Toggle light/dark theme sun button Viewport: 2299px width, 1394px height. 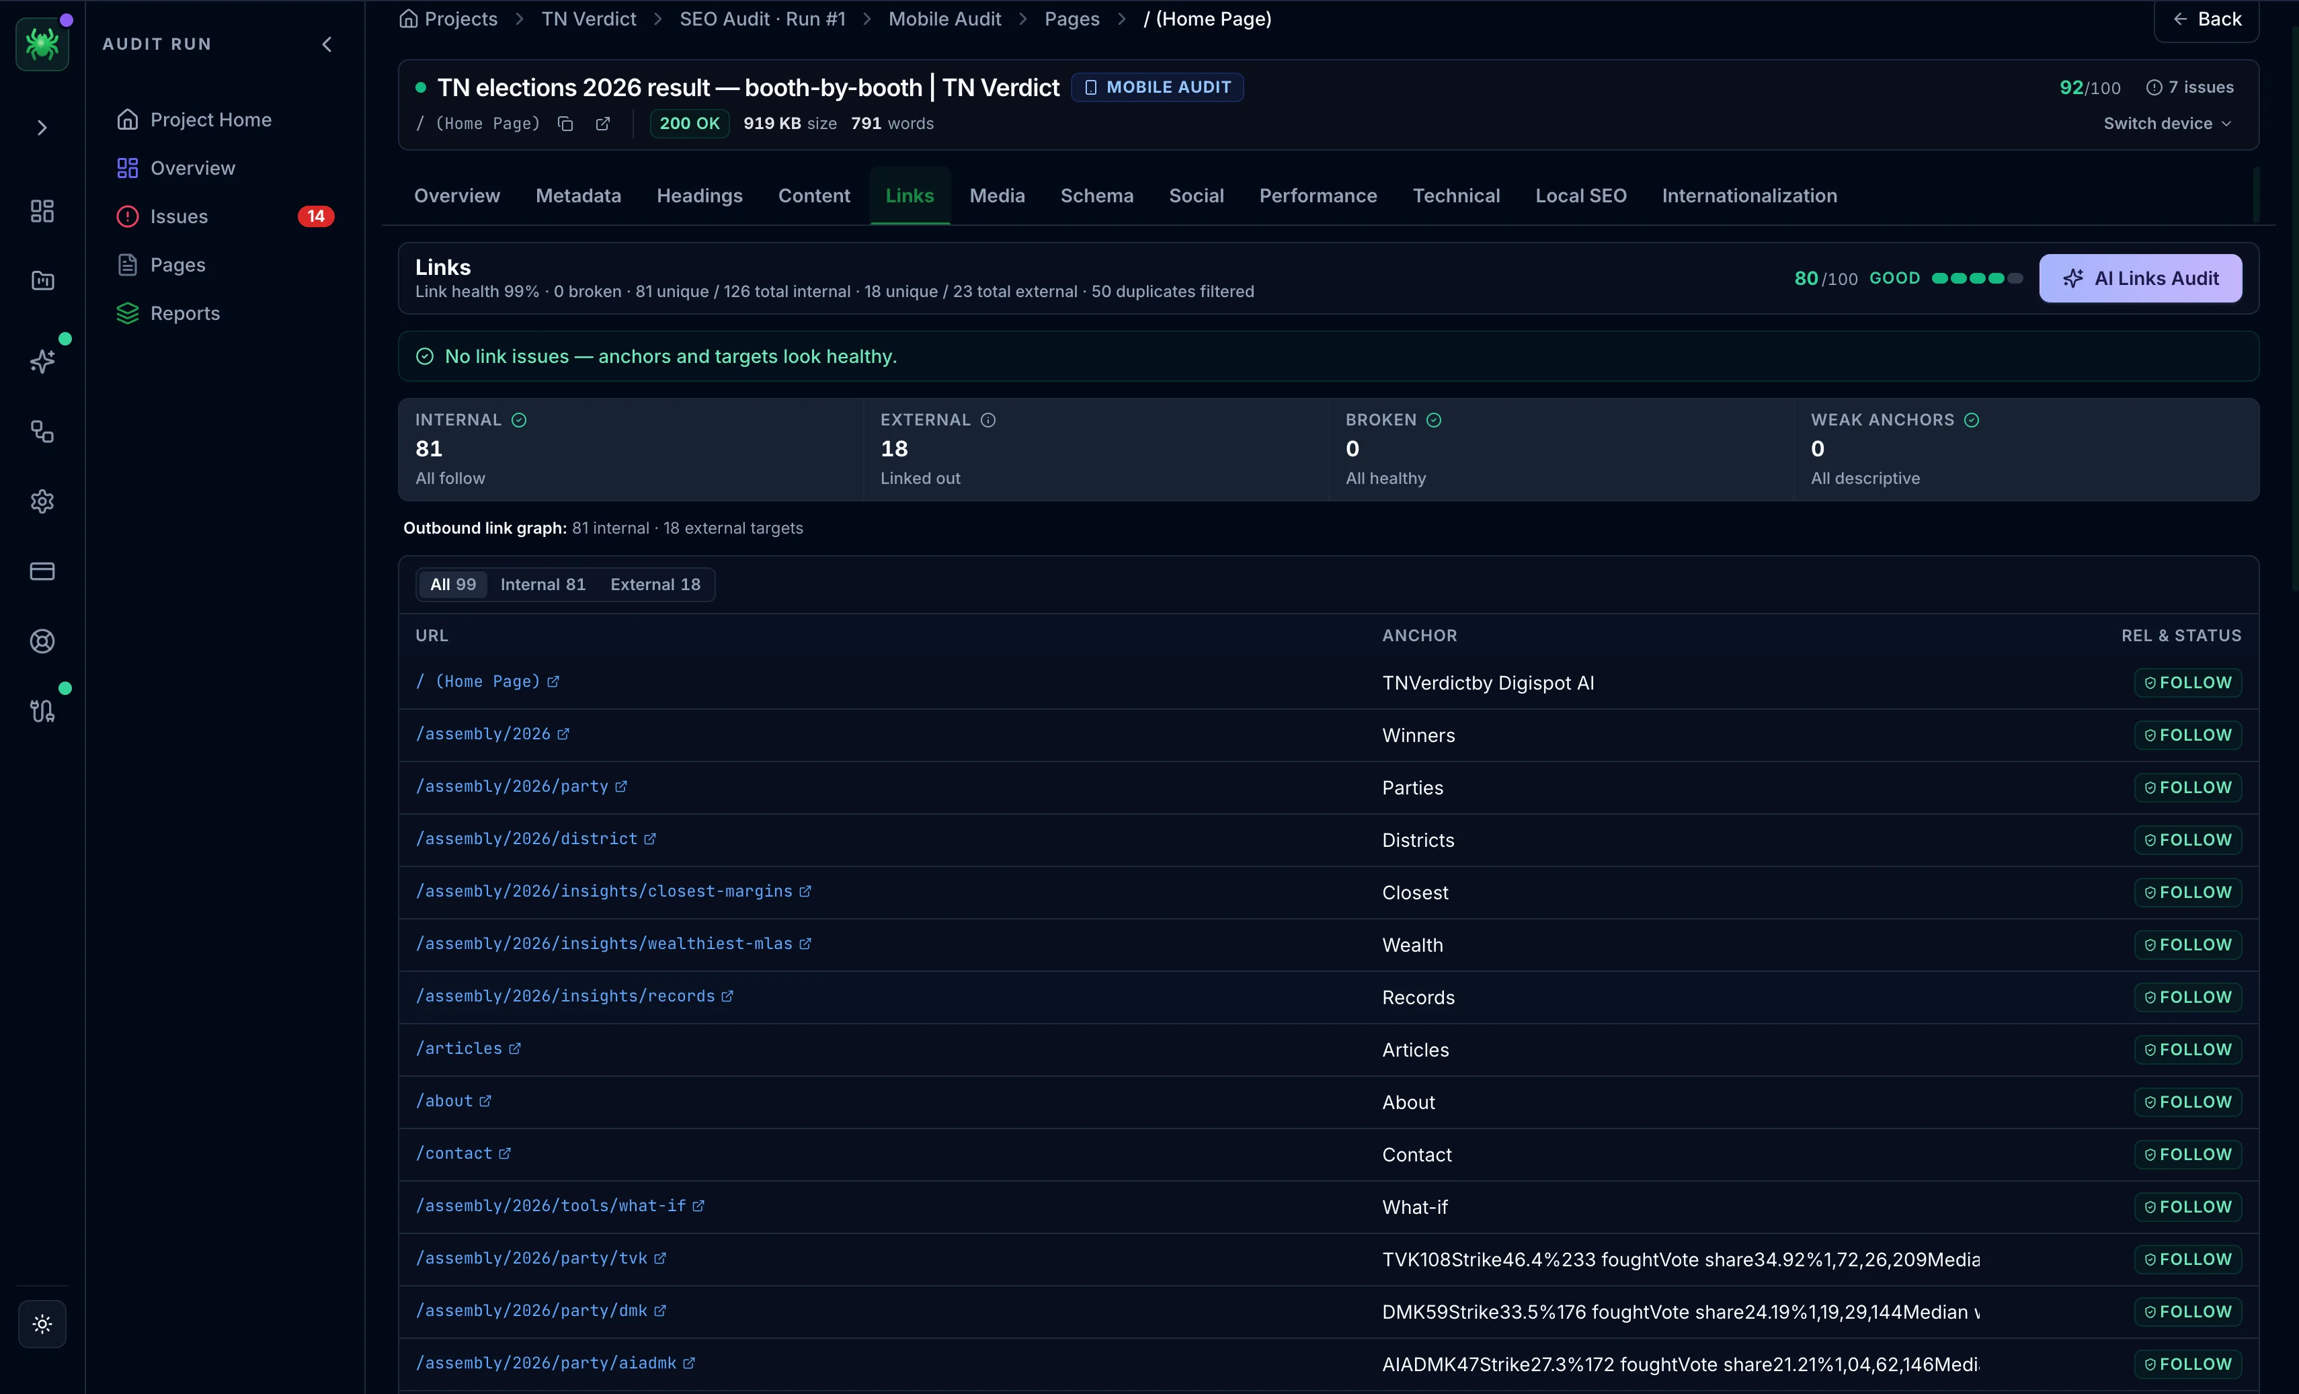42,1323
